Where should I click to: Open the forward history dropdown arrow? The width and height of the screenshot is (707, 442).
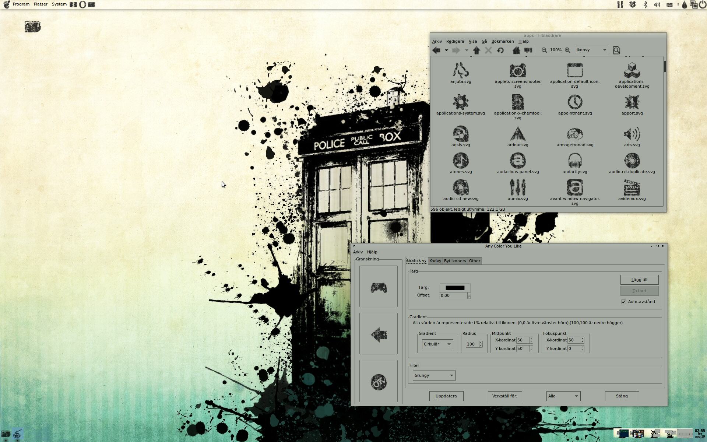[466, 50]
